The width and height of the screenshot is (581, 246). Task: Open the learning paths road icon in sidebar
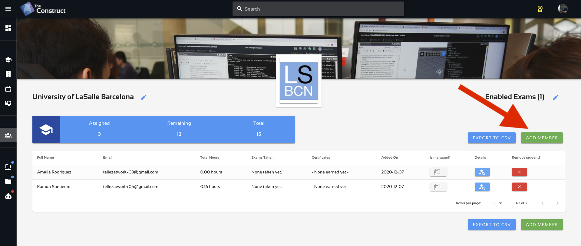click(x=8, y=74)
